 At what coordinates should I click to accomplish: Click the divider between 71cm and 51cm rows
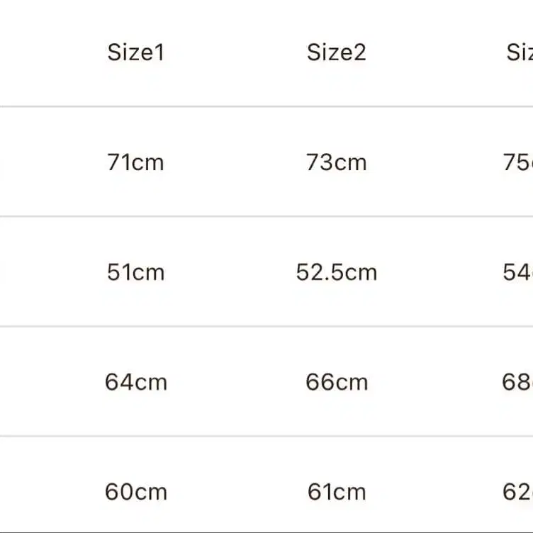266,216
